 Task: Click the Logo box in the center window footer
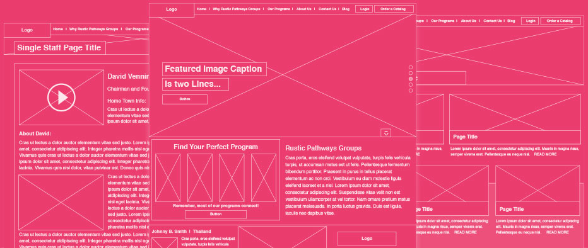coord(367,239)
